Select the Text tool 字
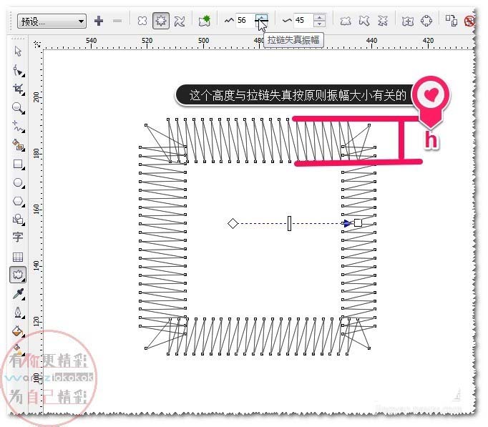 tap(18, 237)
